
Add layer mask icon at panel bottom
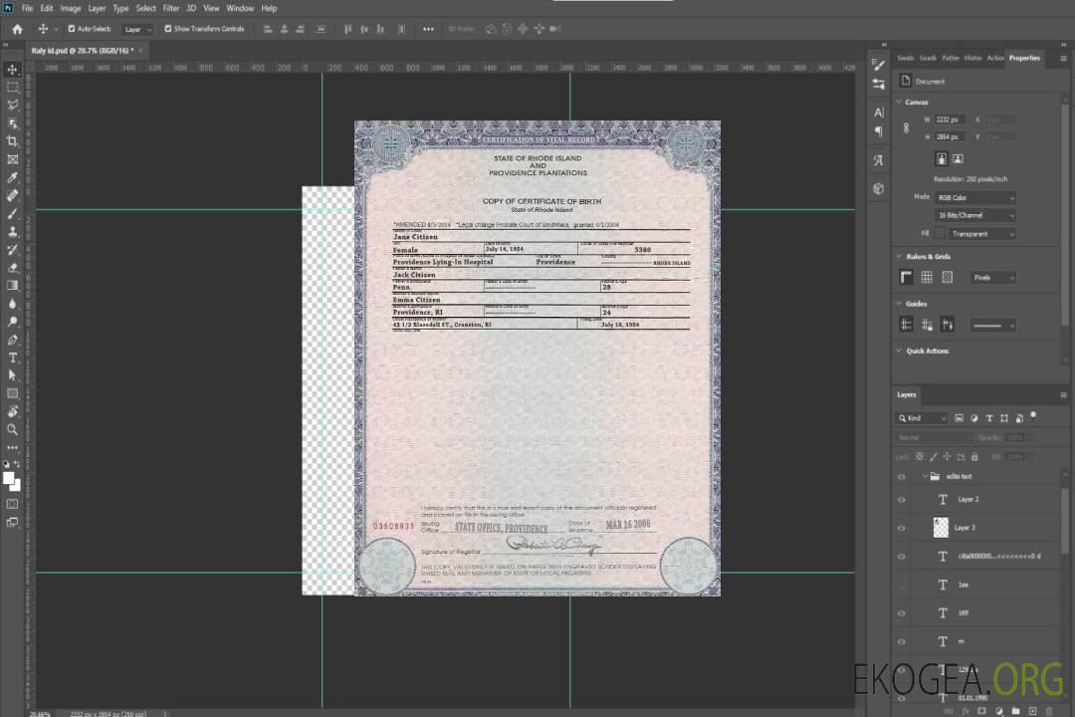981,711
